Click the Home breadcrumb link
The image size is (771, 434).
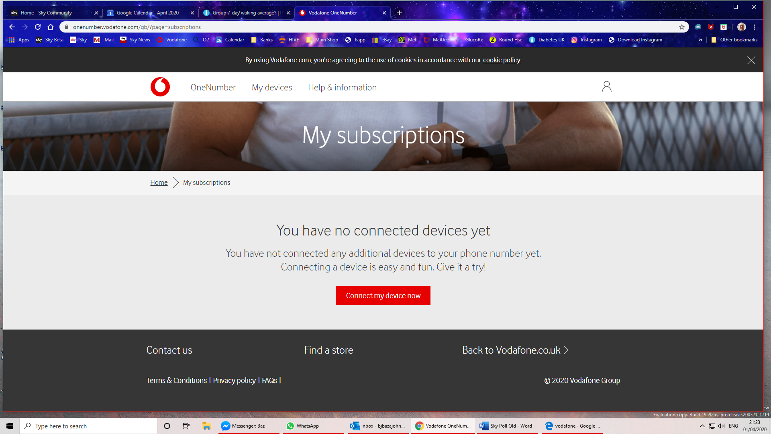coord(159,182)
